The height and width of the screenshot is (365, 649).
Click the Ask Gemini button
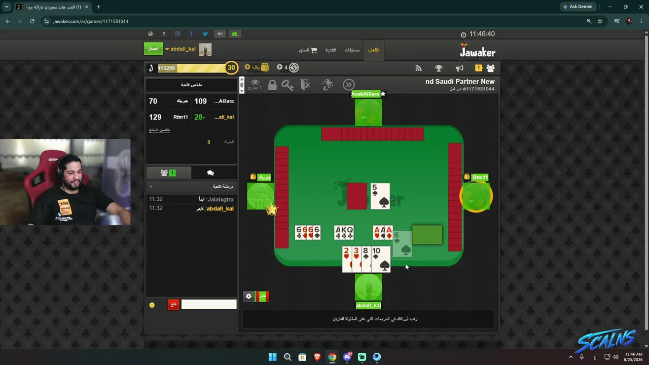[578, 7]
